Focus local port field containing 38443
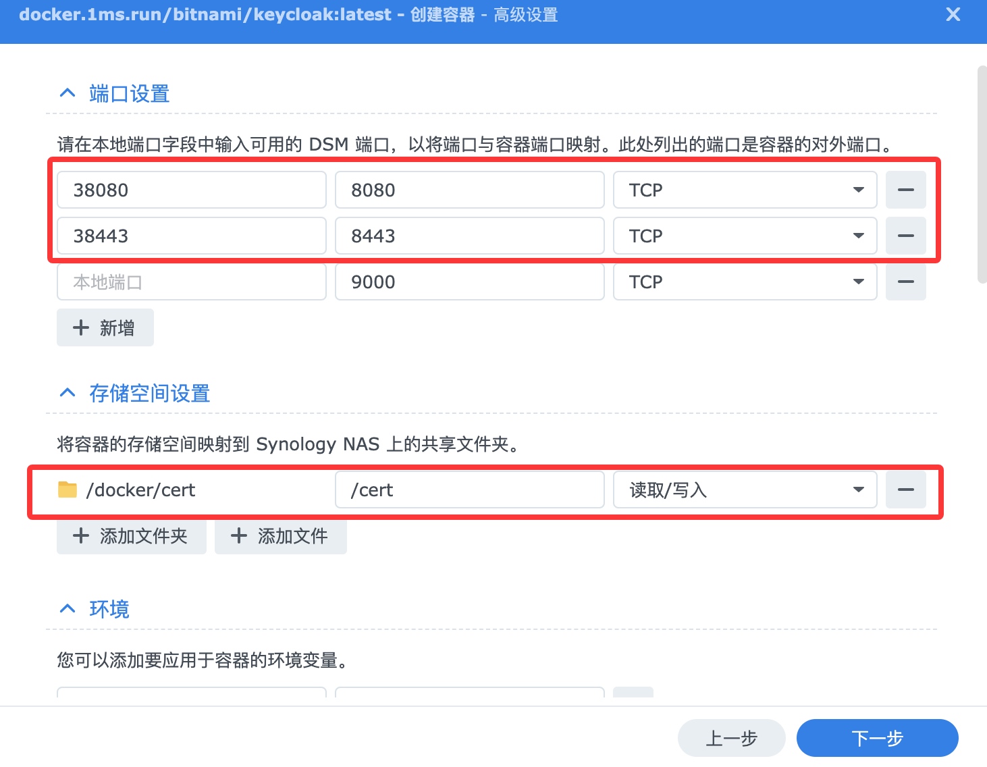987x767 pixels. coord(192,236)
